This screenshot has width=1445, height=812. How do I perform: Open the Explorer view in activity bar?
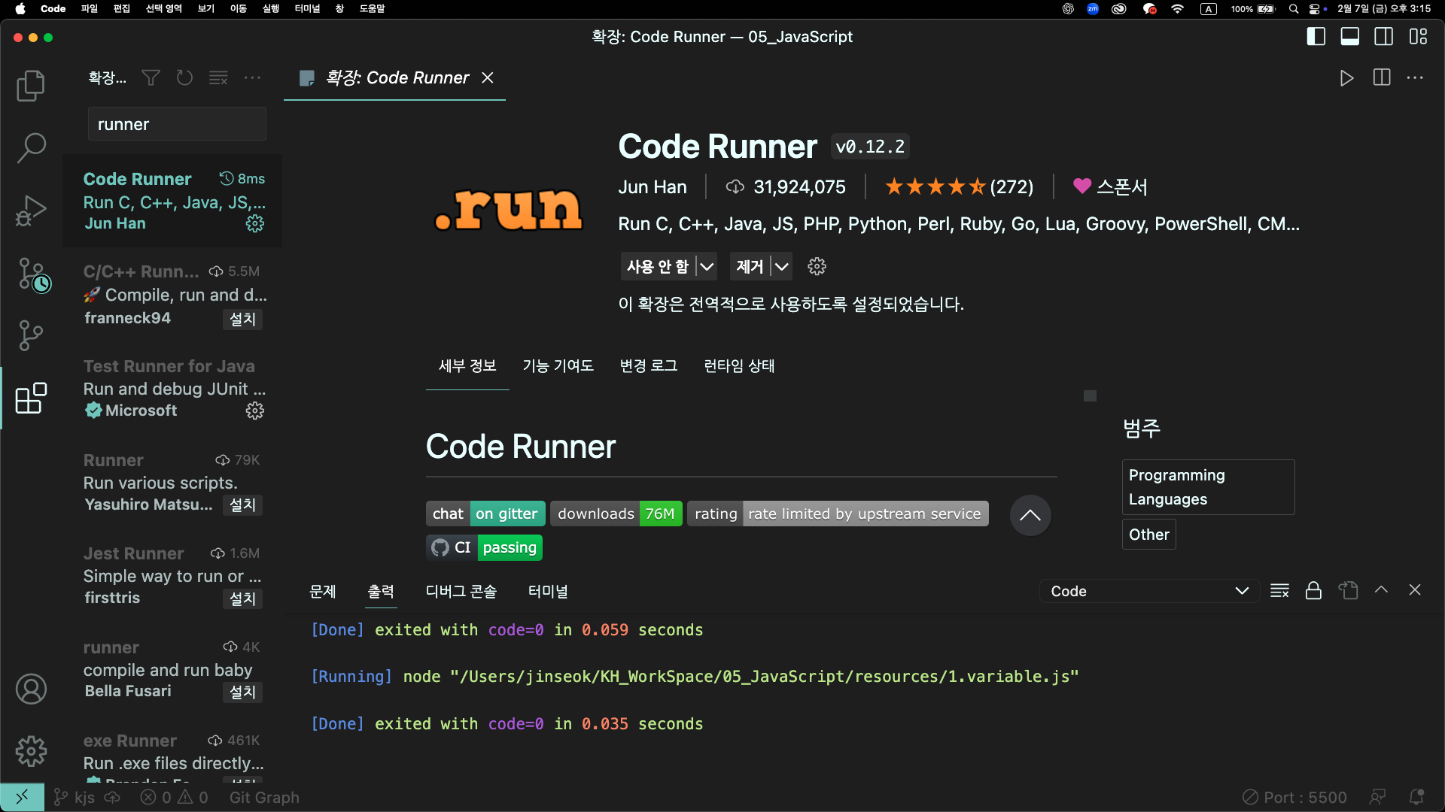[31, 85]
